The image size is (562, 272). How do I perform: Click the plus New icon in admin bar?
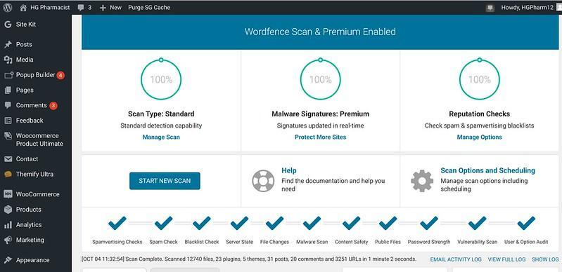pos(103,8)
